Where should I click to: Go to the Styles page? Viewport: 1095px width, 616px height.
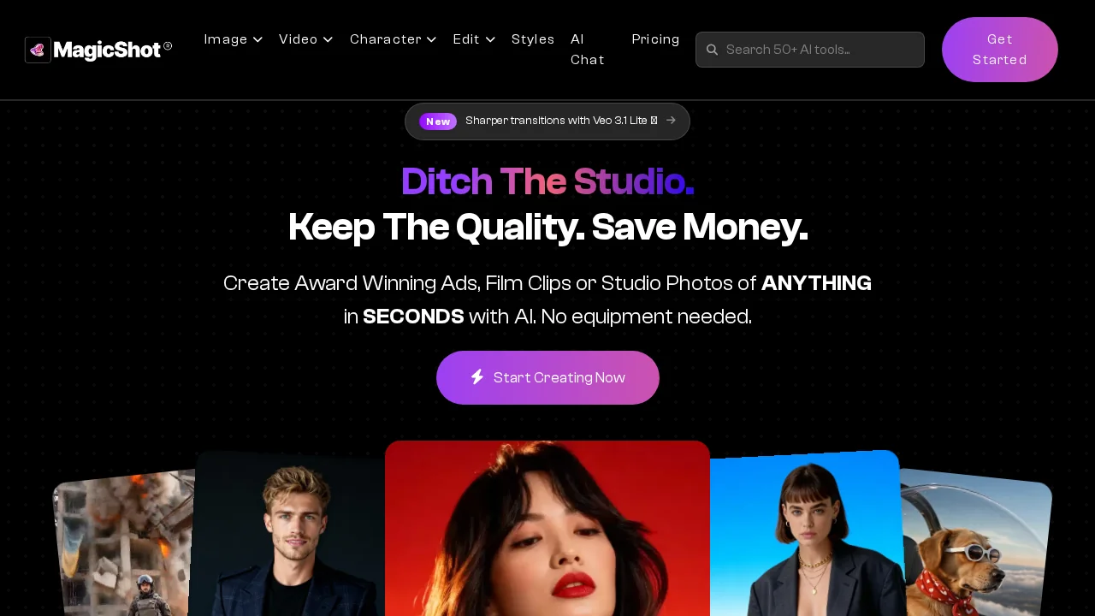click(533, 39)
